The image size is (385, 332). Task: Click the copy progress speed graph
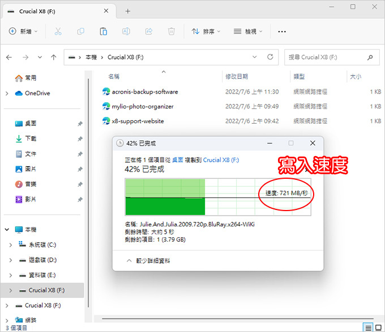tap(218, 197)
